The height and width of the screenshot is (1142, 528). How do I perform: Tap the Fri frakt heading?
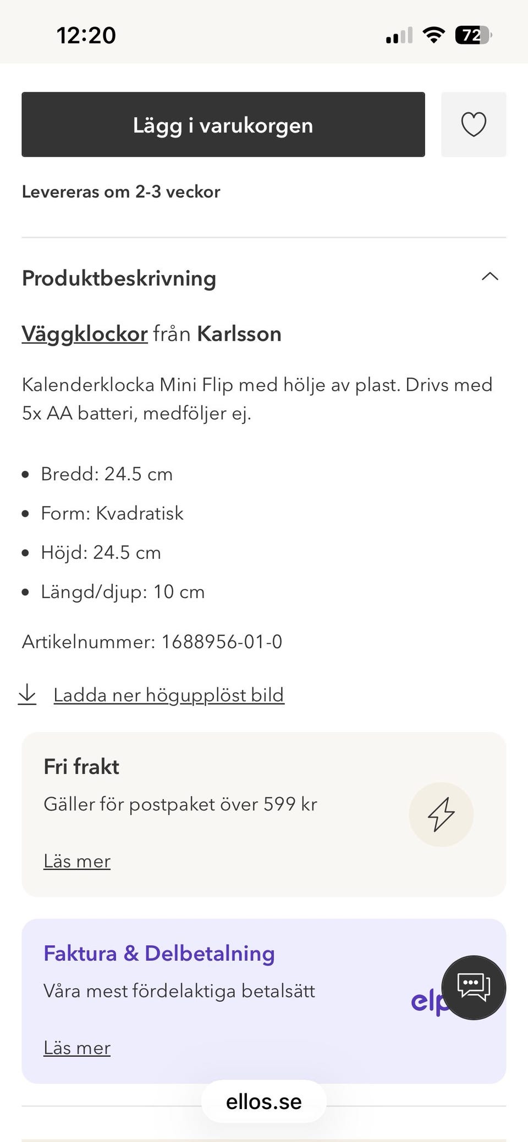[x=81, y=767]
